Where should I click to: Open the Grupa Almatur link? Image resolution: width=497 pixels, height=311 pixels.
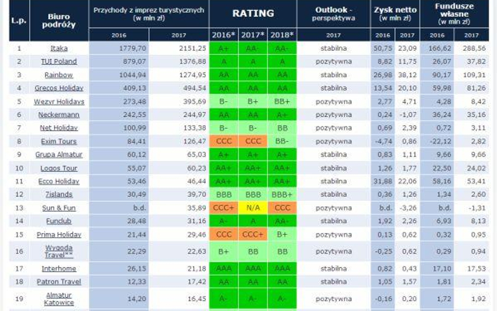point(59,154)
